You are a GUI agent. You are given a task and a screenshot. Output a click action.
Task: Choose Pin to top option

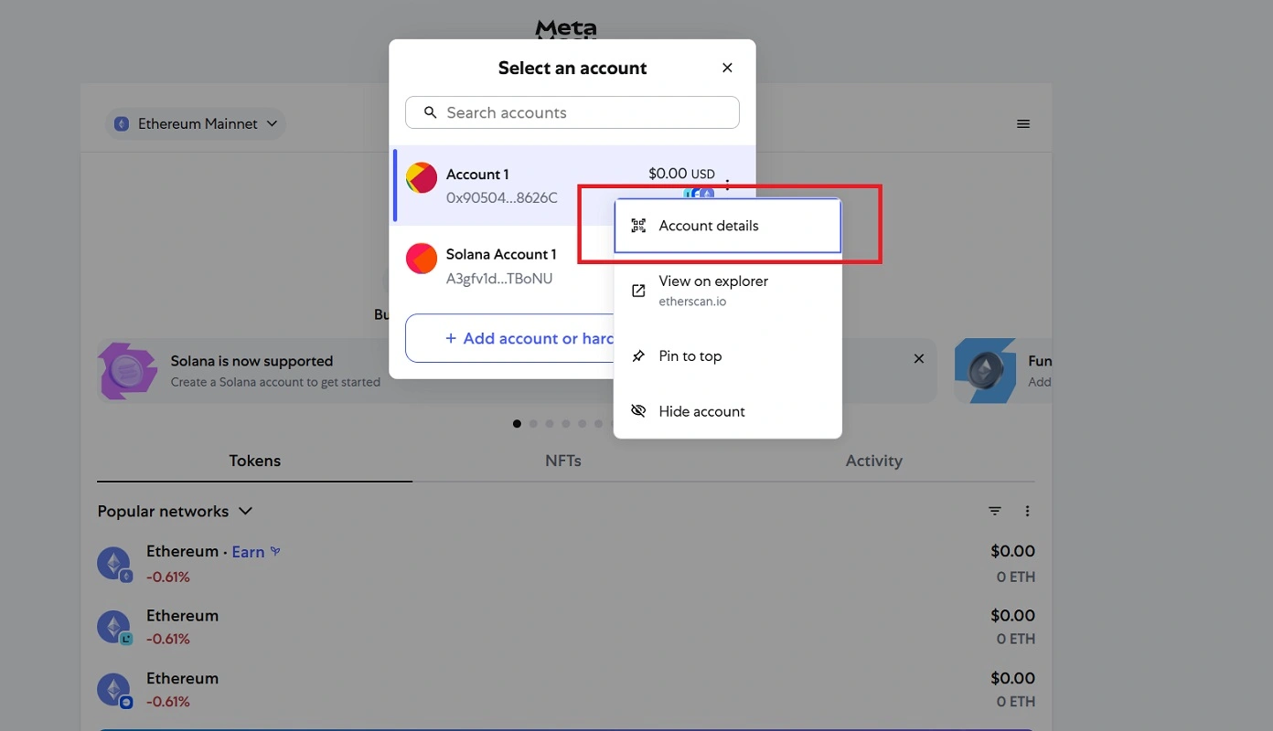pyautogui.click(x=727, y=356)
